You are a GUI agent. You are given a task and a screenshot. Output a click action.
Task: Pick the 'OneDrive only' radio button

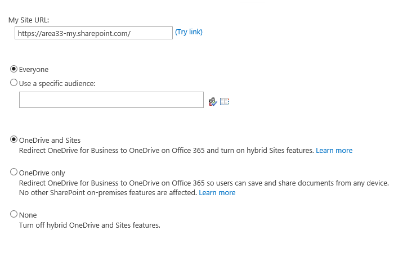pyautogui.click(x=14, y=173)
